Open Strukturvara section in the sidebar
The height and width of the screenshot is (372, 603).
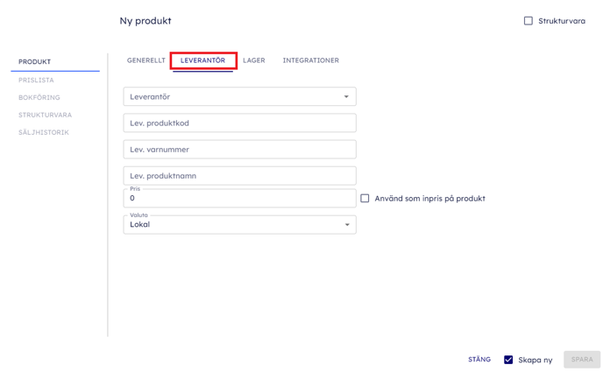pos(45,115)
